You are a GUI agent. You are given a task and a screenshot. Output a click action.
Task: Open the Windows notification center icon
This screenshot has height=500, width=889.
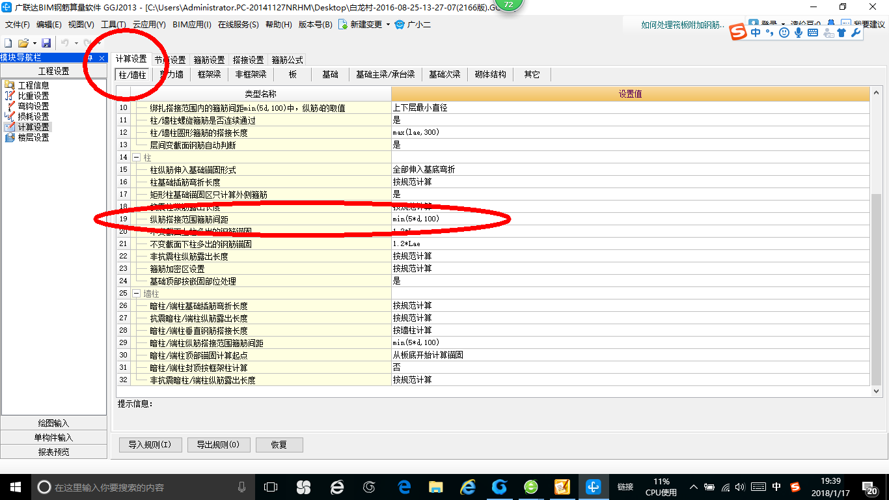(x=870, y=487)
